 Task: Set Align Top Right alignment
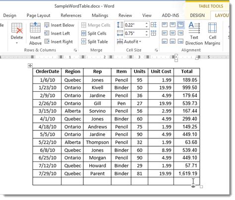click(180, 25)
